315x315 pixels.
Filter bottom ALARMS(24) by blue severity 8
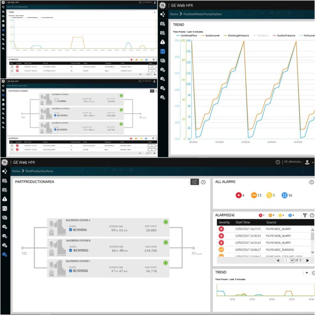coord(291,215)
